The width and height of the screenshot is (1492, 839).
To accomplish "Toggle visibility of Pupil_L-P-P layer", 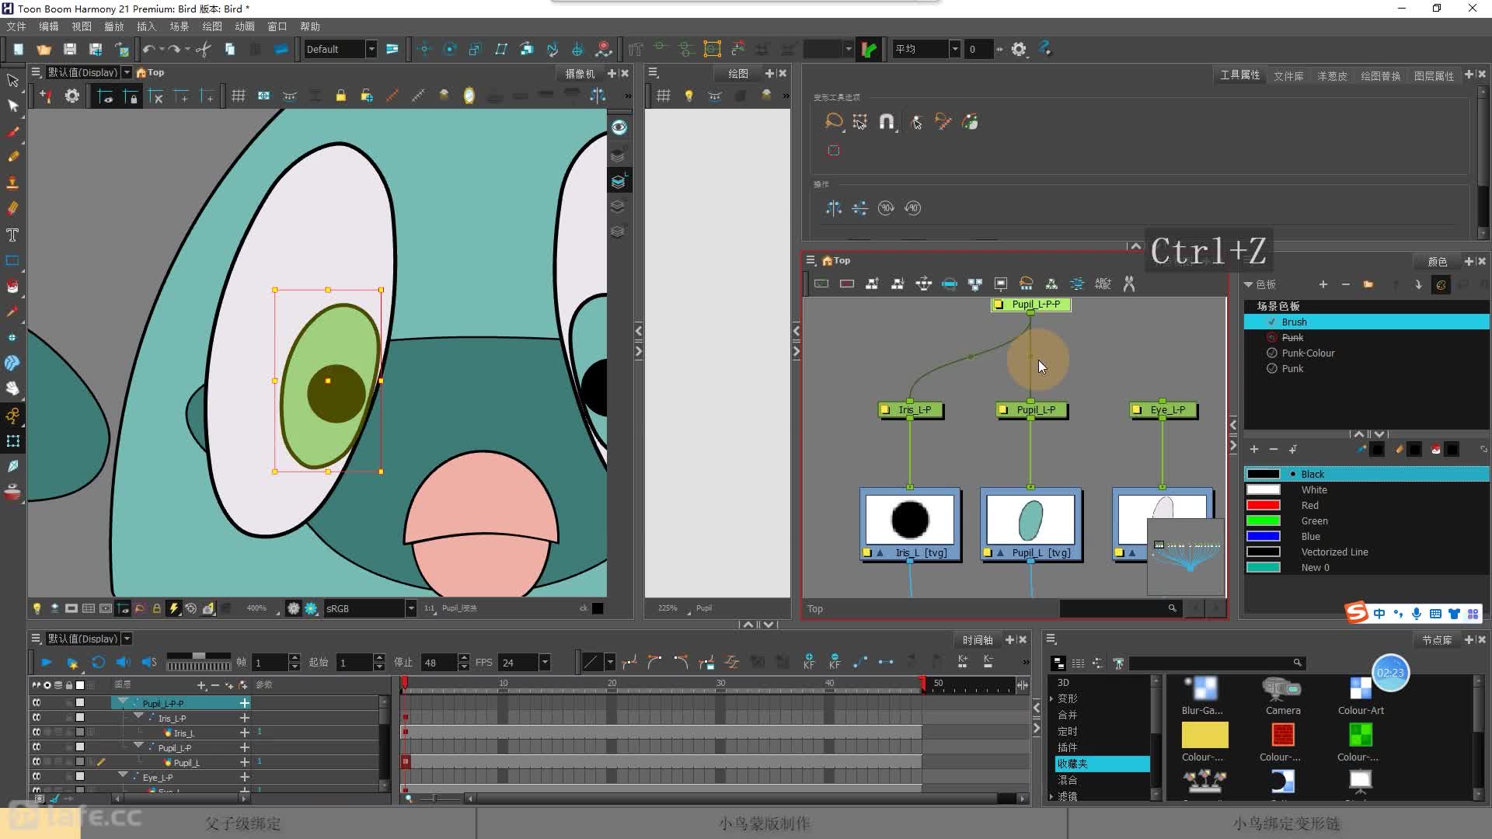I will click(x=37, y=703).
